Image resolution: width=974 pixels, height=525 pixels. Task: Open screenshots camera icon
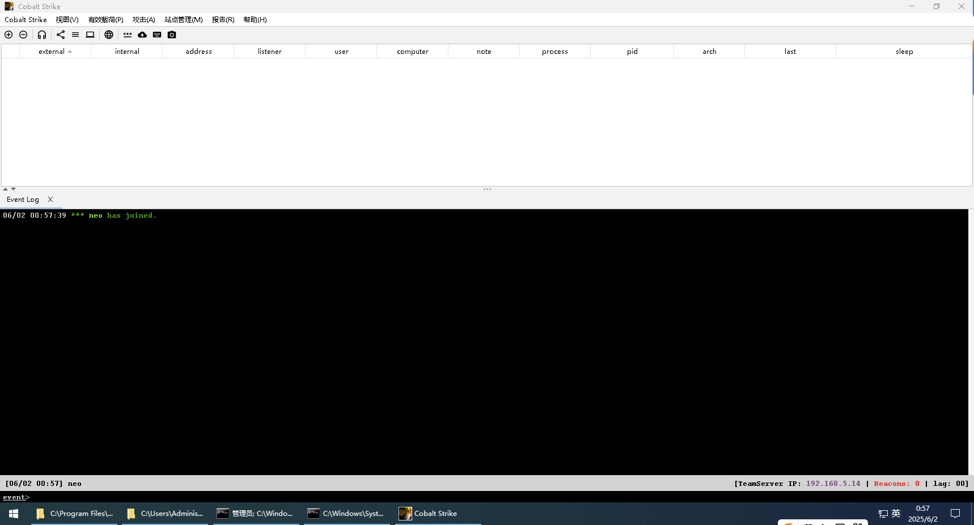(x=172, y=35)
